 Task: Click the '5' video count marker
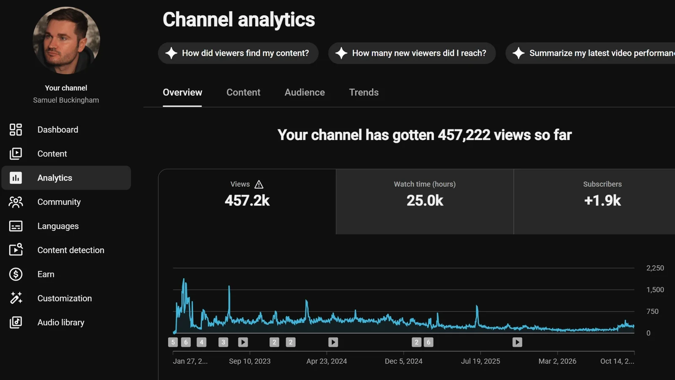coord(173,342)
